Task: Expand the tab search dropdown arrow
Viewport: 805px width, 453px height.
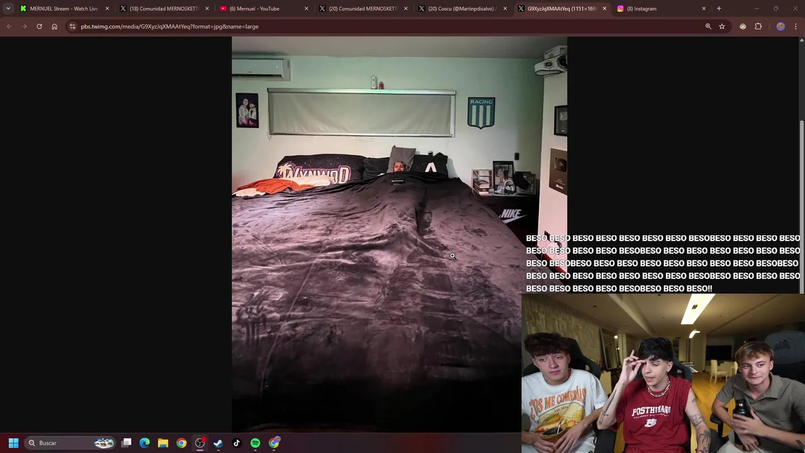Action: click(8, 9)
